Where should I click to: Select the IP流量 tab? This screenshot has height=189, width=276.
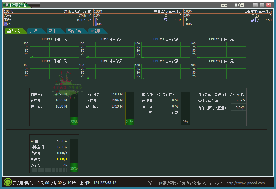[x=95, y=31]
